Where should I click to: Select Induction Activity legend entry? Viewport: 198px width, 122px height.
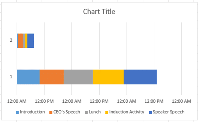point(127,112)
